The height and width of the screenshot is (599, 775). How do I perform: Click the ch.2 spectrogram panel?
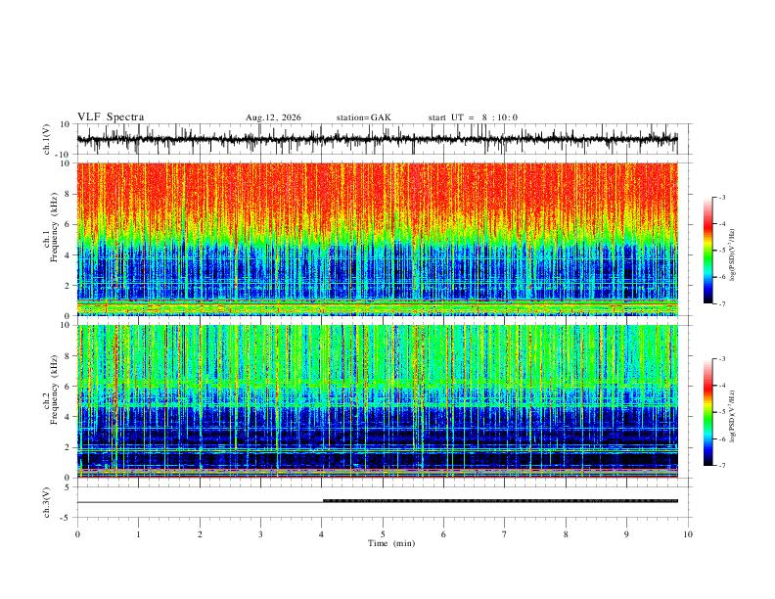(377, 401)
